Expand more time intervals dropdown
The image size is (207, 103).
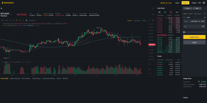(x=23, y=20)
